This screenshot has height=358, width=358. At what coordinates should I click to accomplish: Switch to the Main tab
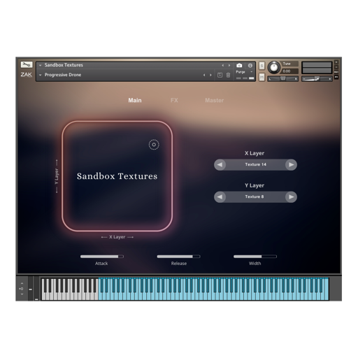135,101
